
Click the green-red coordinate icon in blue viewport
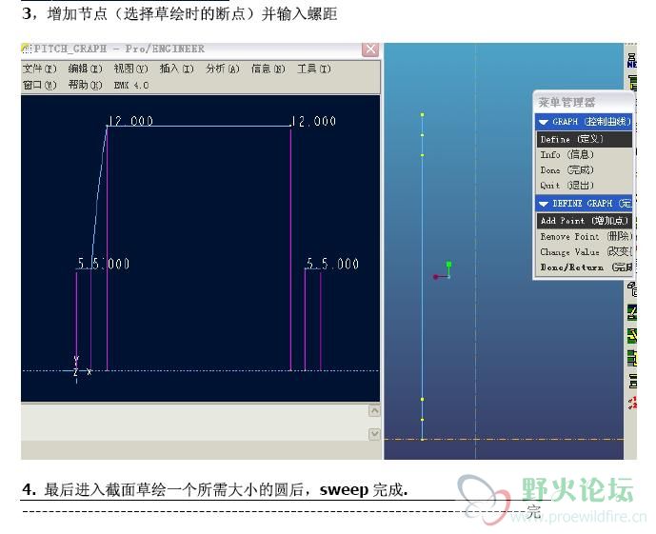(x=443, y=270)
